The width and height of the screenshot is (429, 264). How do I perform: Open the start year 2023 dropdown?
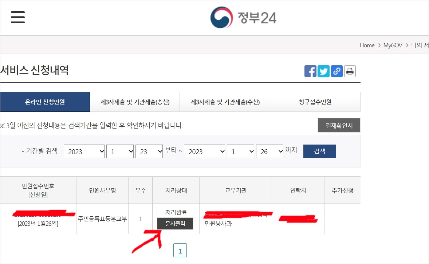(x=84, y=151)
